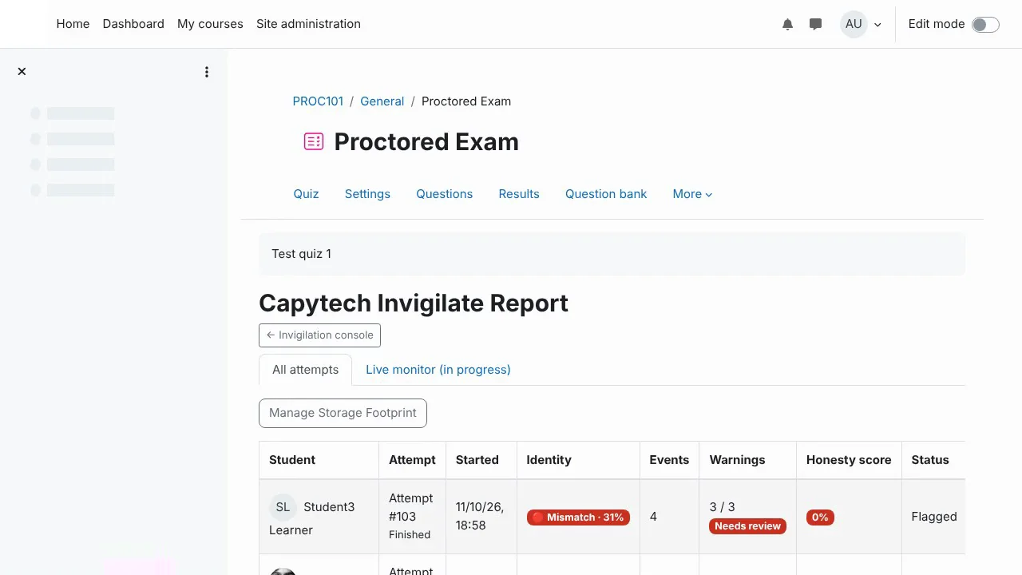
Task: Click the Honesty score column header
Action: [849, 460]
